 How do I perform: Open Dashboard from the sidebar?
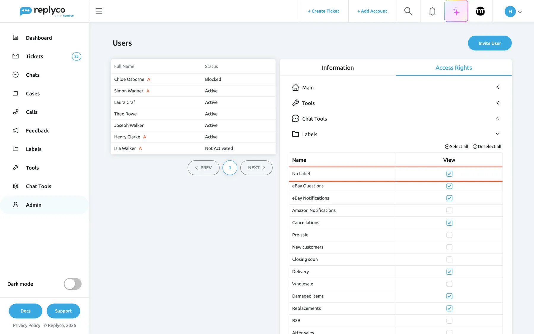[39, 38]
